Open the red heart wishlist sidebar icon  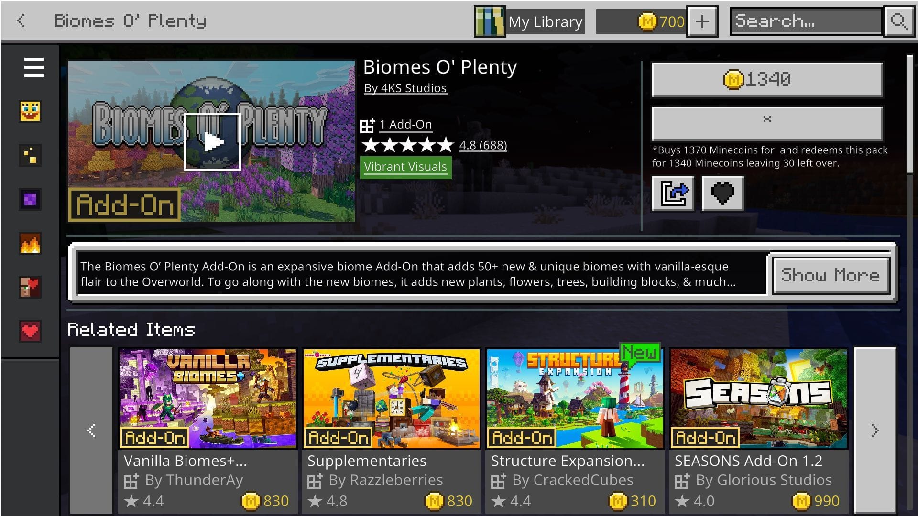(30, 331)
